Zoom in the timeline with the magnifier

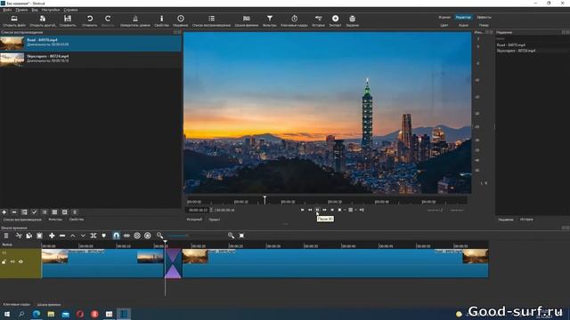coord(231,236)
